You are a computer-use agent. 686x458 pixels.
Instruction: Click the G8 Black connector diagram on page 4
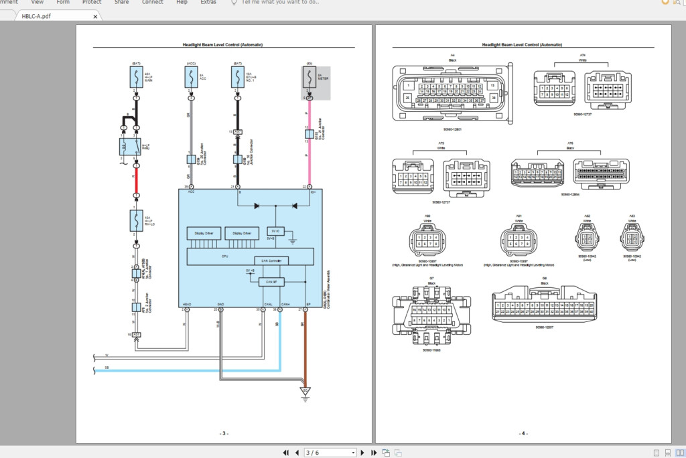pyautogui.click(x=544, y=304)
